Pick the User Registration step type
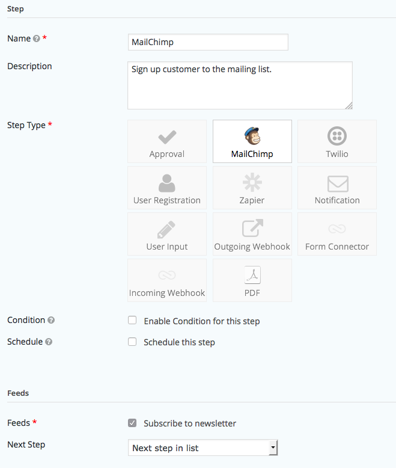Image resolution: width=396 pixels, height=468 pixels. point(167,188)
